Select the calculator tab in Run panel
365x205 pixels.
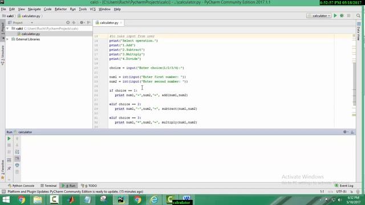pos(23,132)
